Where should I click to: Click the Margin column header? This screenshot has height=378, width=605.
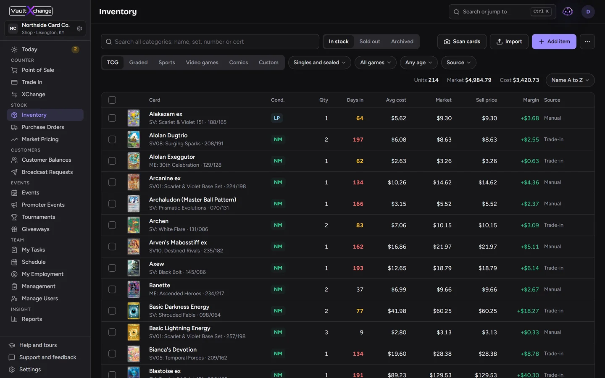[531, 100]
